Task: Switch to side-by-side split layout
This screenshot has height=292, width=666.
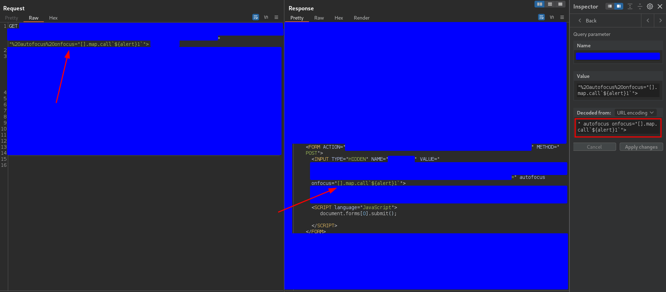Action: pyautogui.click(x=540, y=4)
